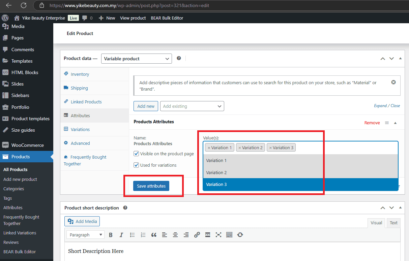This screenshot has height=261, width=409.
Task: Click the site lock icon in address bar
Action: 42,5
